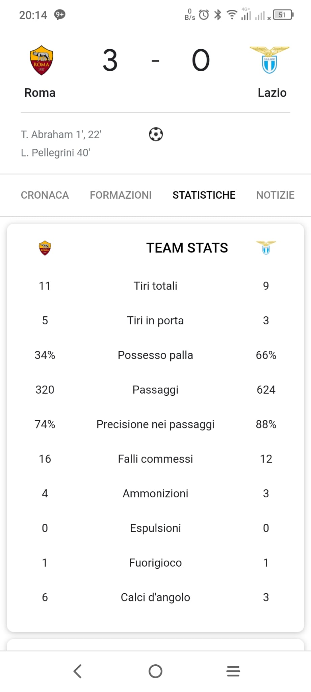Tap scorer L. Pellegrini 40'
The image size is (311, 692).
[x=55, y=153]
